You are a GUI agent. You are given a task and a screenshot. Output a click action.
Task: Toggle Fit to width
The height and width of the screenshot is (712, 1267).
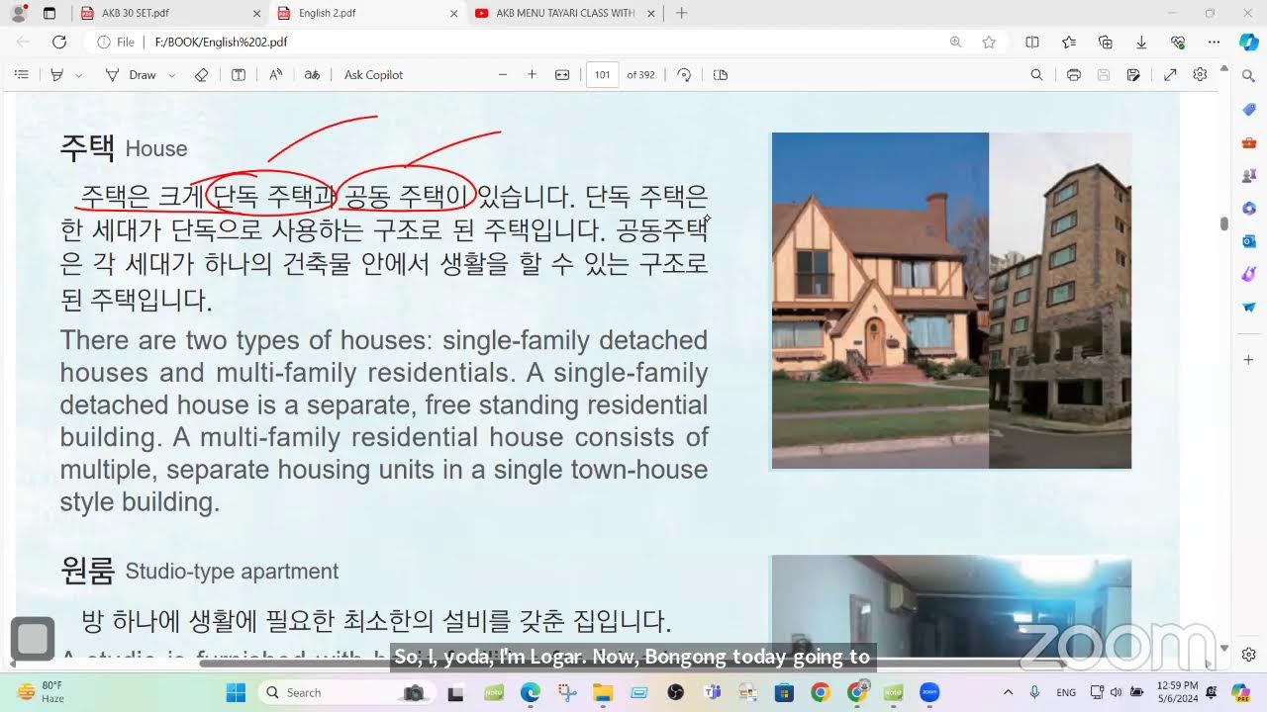tap(562, 75)
